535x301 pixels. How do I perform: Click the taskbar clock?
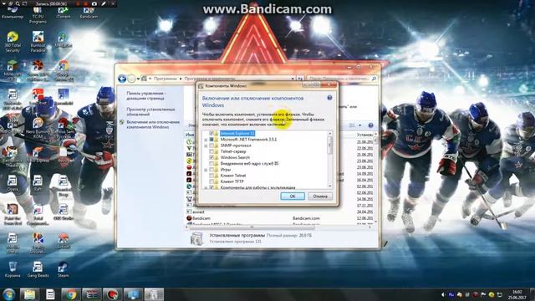point(517,294)
